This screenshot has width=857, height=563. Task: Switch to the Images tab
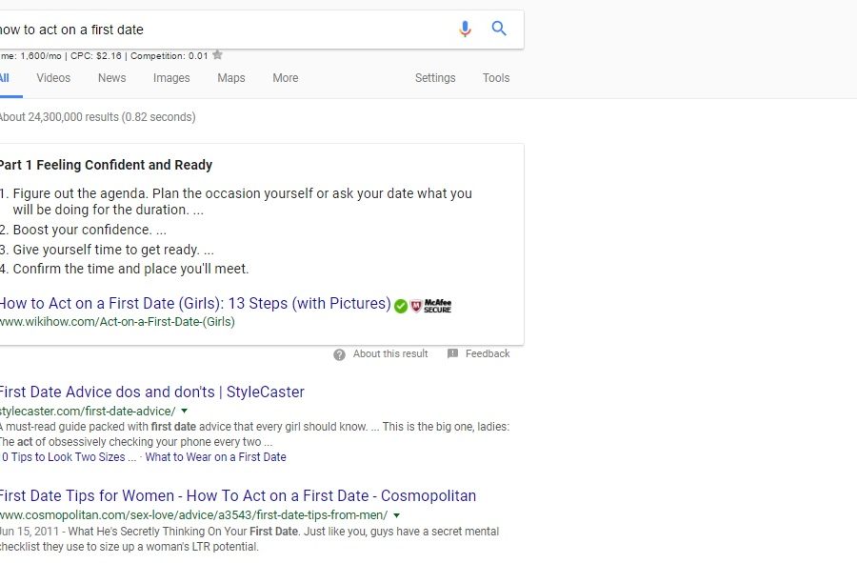coord(171,77)
